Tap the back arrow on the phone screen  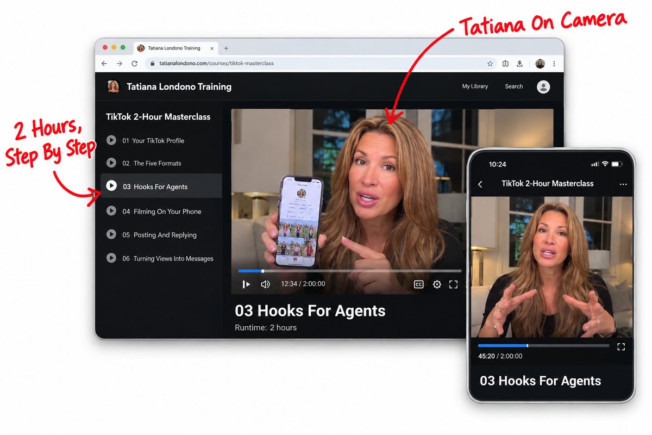point(480,184)
